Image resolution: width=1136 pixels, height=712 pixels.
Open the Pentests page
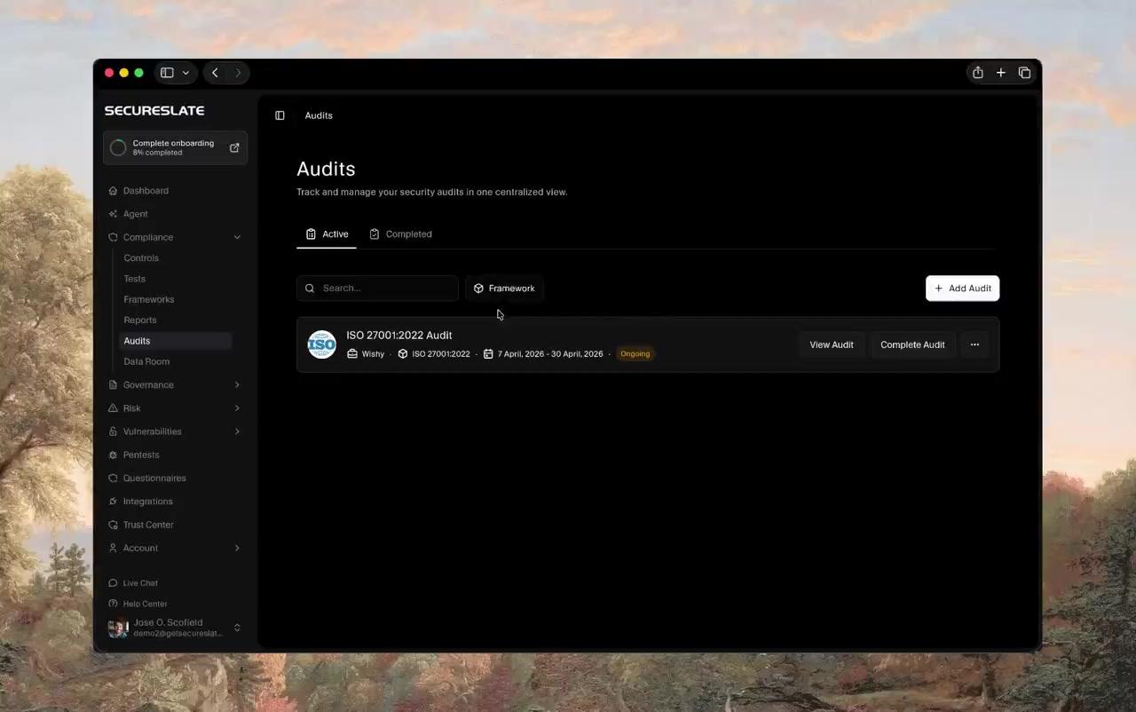click(x=141, y=455)
